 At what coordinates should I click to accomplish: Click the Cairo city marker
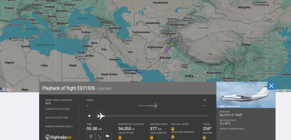(x=76, y=57)
